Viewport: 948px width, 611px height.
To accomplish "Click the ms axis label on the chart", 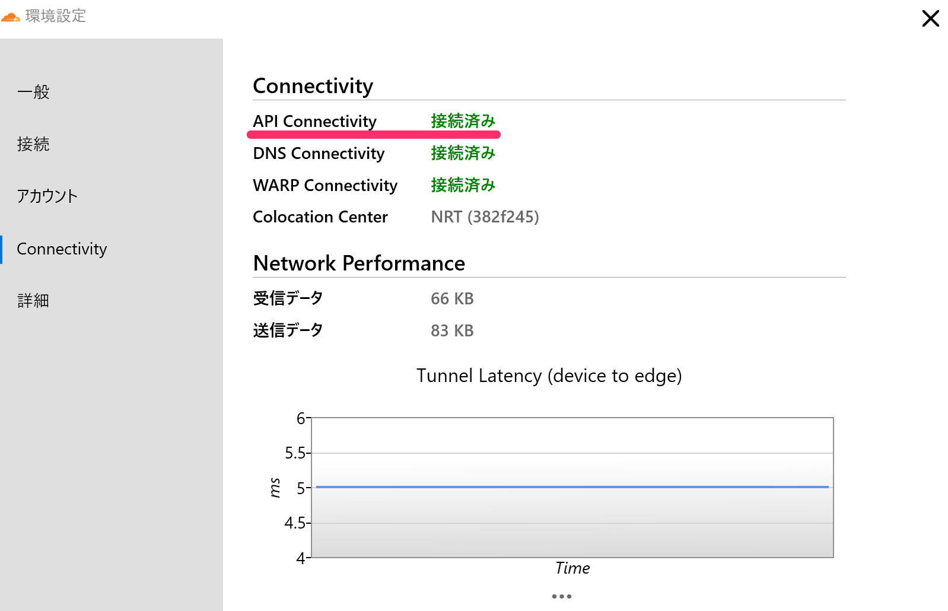I will tap(275, 484).
